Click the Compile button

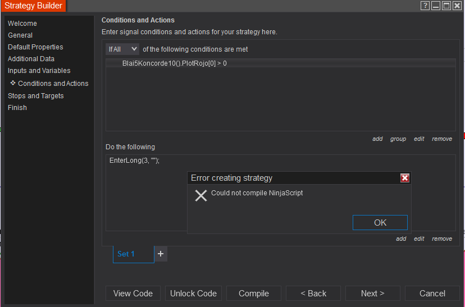pos(254,293)
